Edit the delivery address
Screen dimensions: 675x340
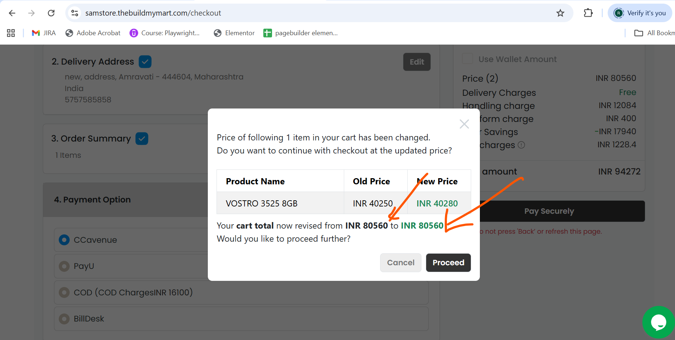coord(417,62)
